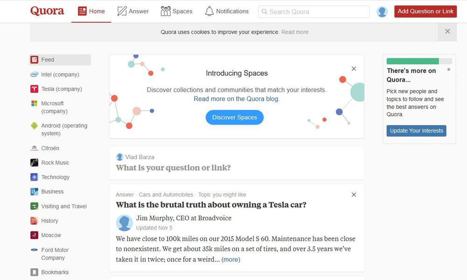Open the Rock Music topic icon

click(x=34, y=163)
